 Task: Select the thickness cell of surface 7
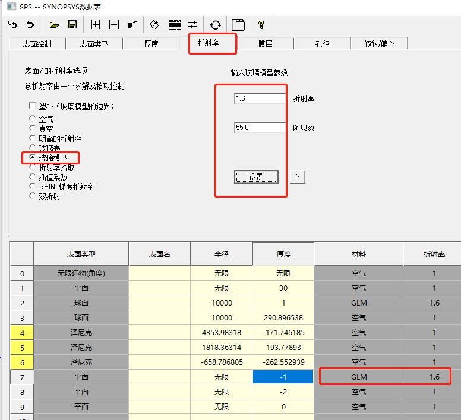pos(283,377)
